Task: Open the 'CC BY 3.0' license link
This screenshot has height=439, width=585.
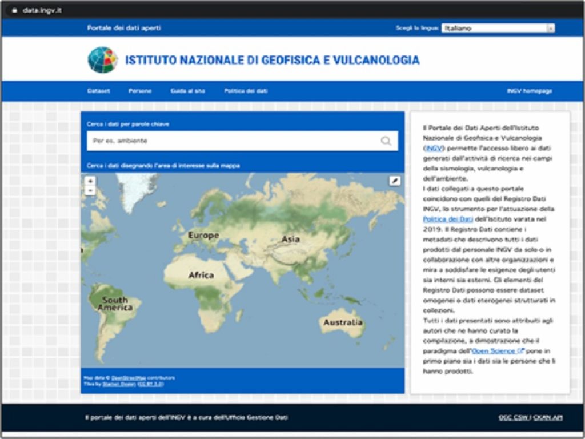Action: pos(150,384)
